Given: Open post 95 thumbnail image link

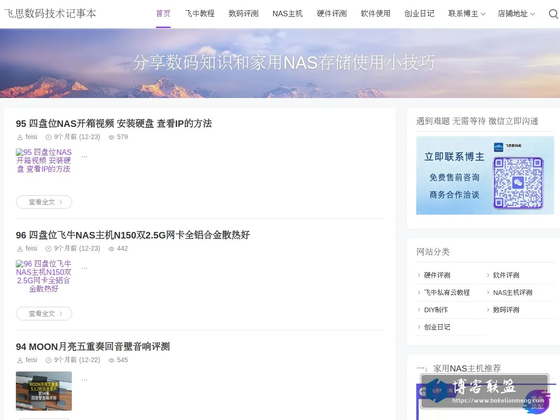Looking at the screenshot, I should pyautogui.click(x=44, y=161).
